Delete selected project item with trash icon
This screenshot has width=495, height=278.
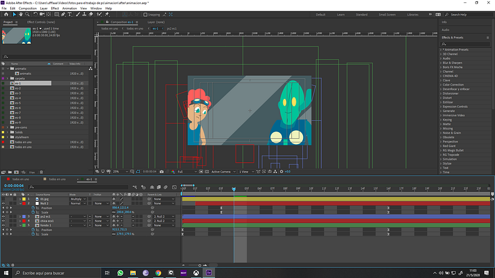[42, 172]
